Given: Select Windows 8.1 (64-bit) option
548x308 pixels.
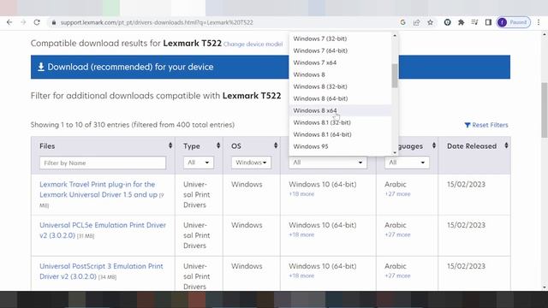Looking at the screenshot, I should pos(340,134).
